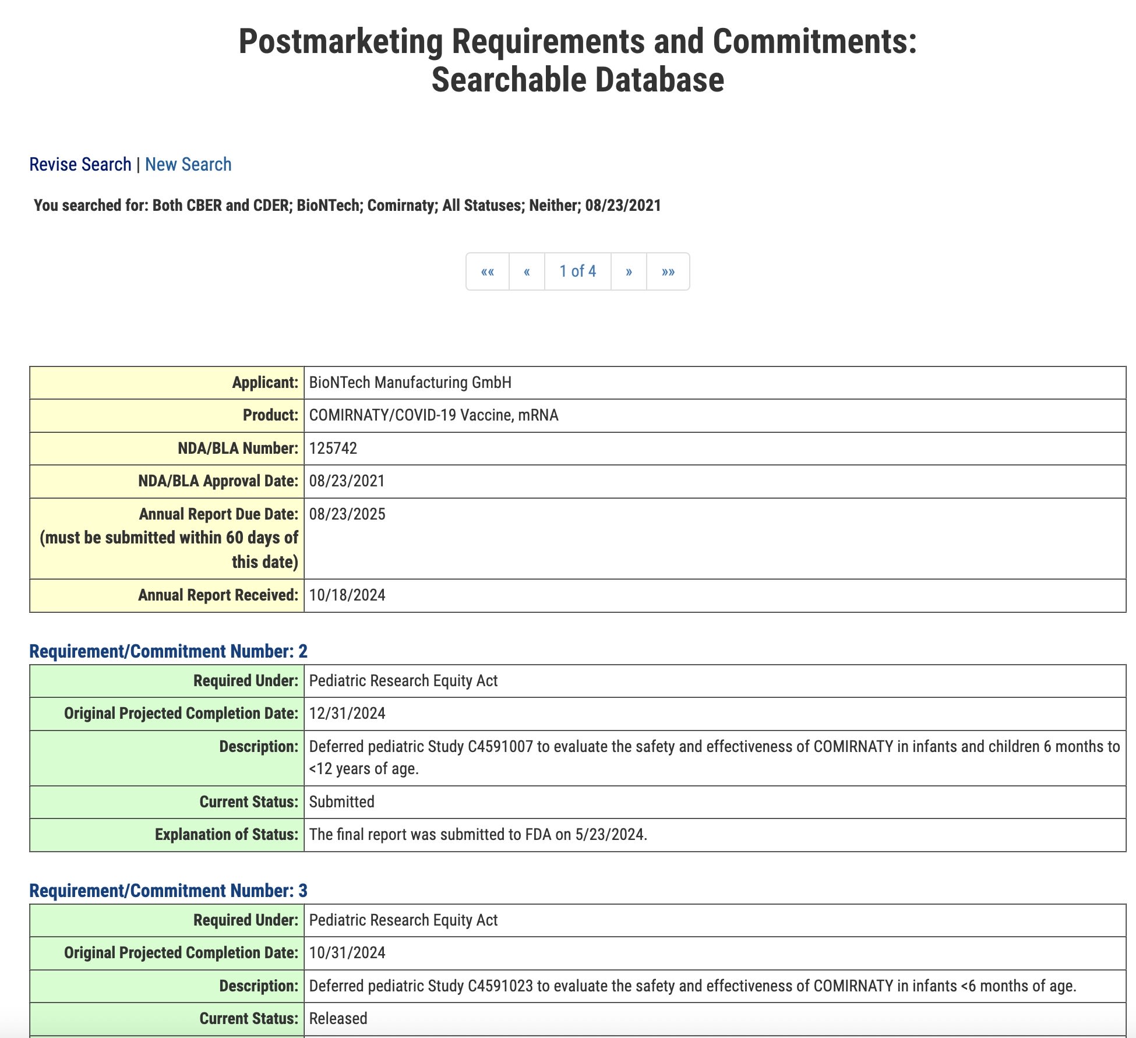Viewport: 1136px width, 1038px height.
Task: Start a New Search
Action: 188,164
